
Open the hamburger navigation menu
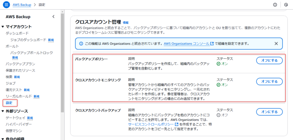[x=6, y=5]
